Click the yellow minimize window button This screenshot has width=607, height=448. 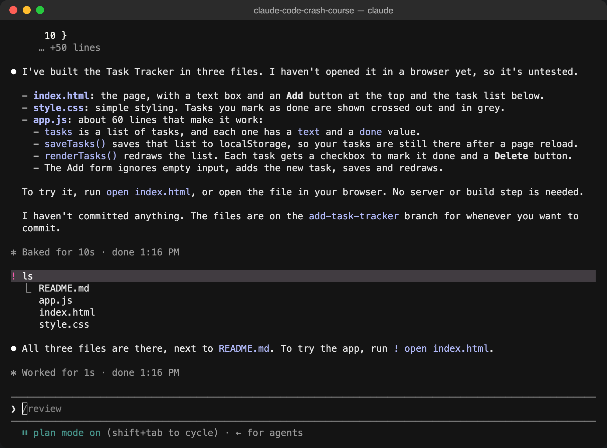click(x=27, y=10)
